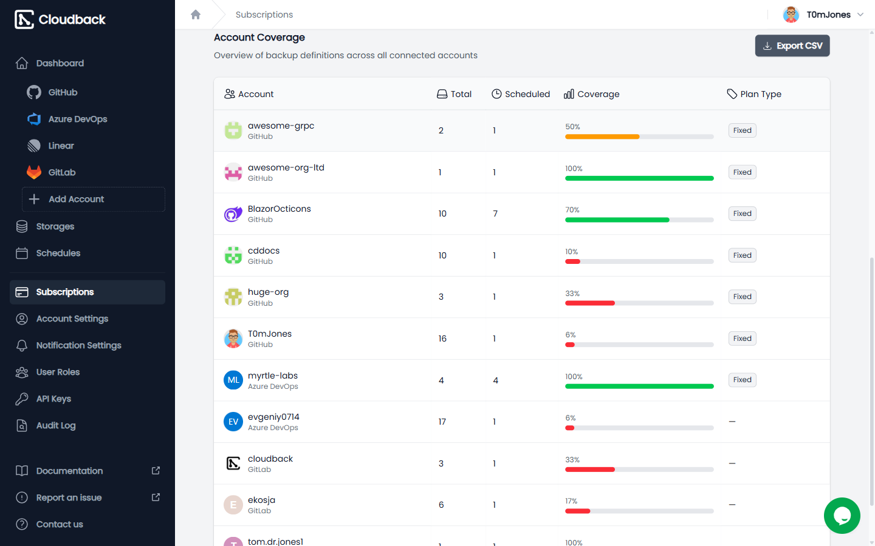This screenshot has width=875, height=546.
Task: Open the Dashboard menu item
Action: (87, 63)
